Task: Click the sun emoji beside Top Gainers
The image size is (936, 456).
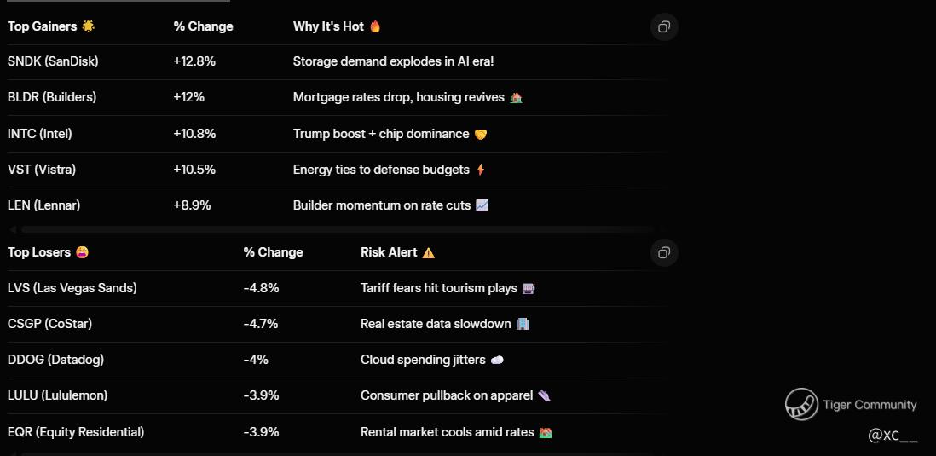Action: [89, 26]
